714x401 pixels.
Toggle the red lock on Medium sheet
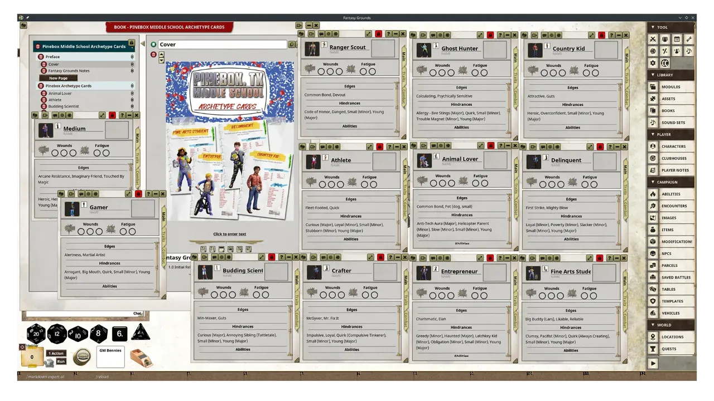[112, 115]
